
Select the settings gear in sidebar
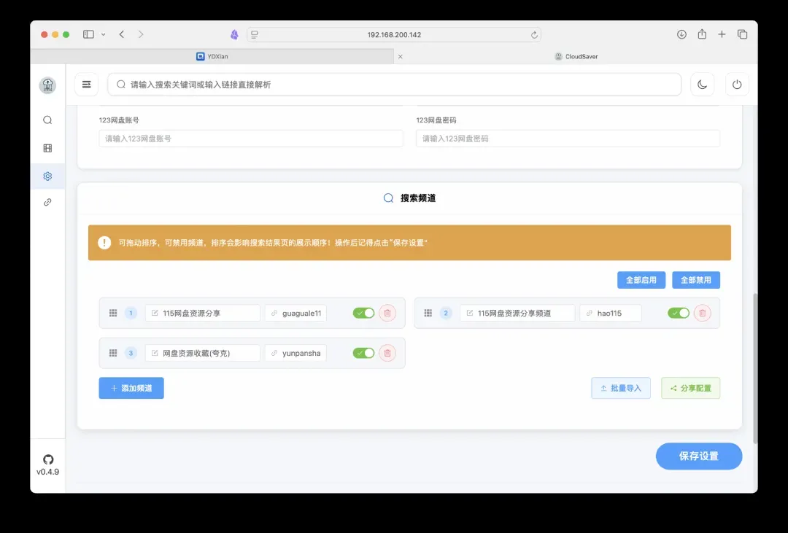[x=47, y=176]
